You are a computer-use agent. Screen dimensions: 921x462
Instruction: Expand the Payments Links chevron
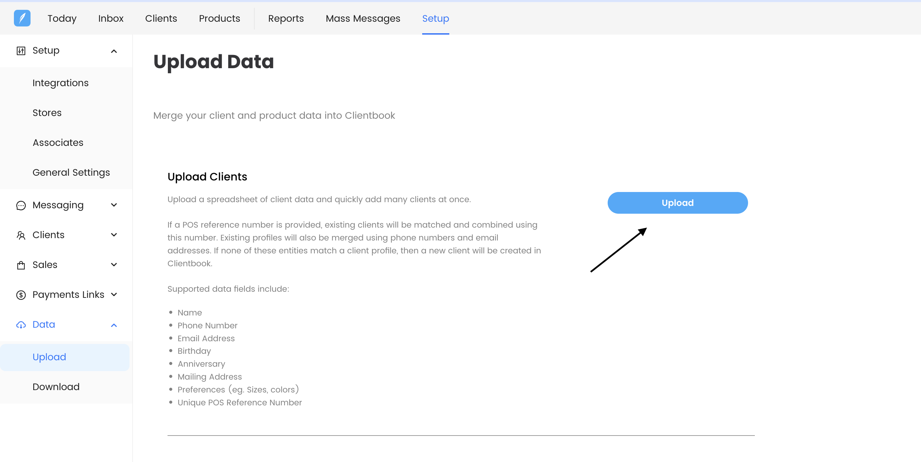click(x=114, y=295)
